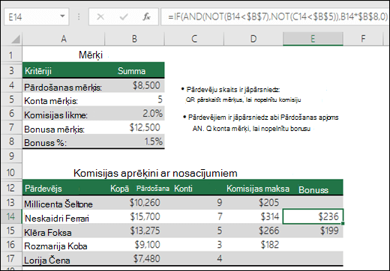Screen dimensions: 390x271
Task: Select row 17 header
Action: [x=11, y=258]
